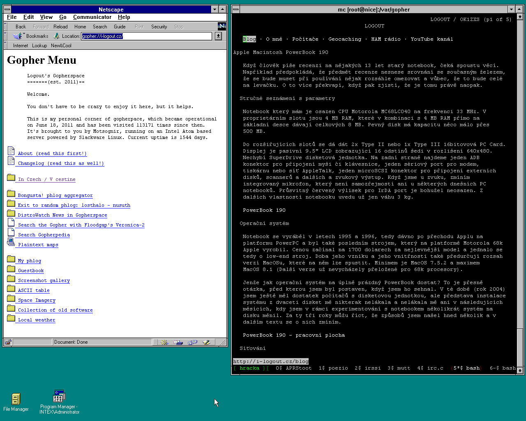Toggle the location toolbar grip handle
Viewport: 526px width, 421px height.
tap(6, 36)
